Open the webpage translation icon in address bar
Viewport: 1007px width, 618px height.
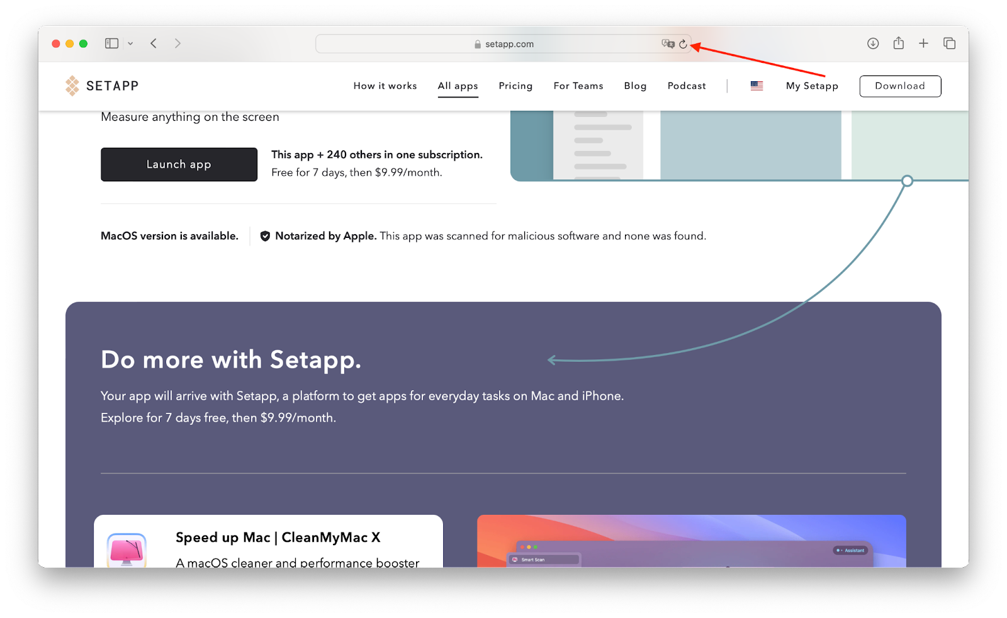point(668,43)
